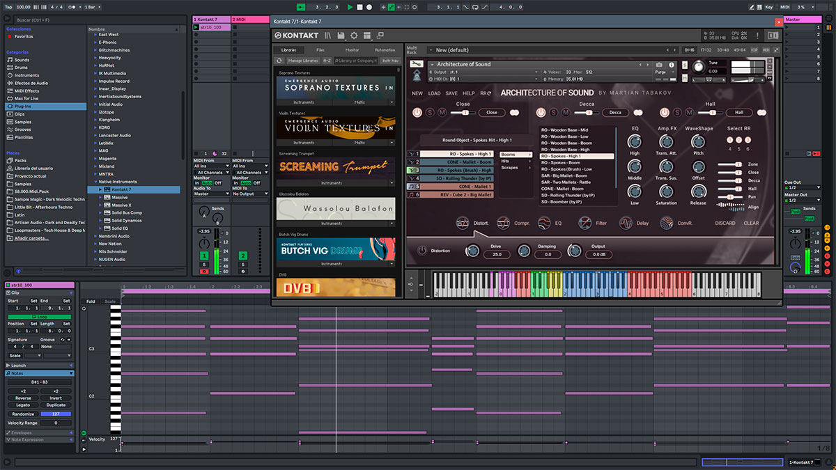Arm the transport Record button
Image resolution: width=836 pixels, height=470 pixels.
coord(369,7)
